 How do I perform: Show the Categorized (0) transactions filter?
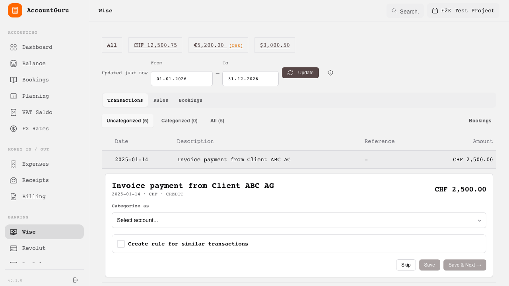[179, 121]
